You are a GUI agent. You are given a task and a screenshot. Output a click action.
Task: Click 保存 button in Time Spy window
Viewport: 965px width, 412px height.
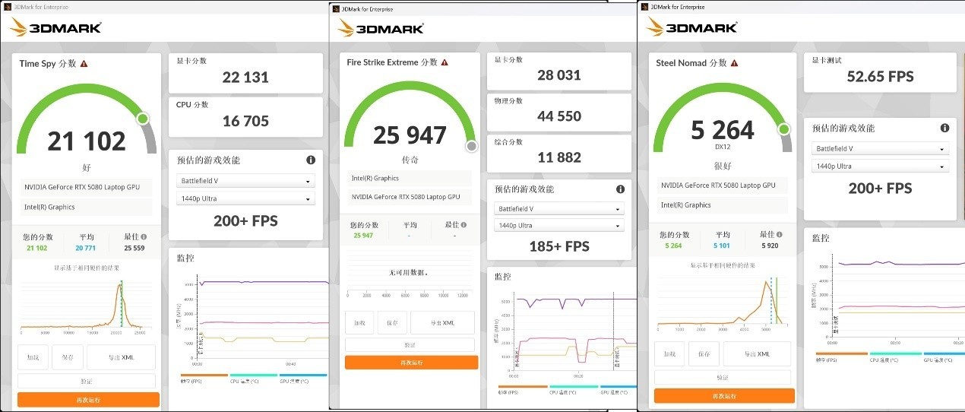click(68, 357)
